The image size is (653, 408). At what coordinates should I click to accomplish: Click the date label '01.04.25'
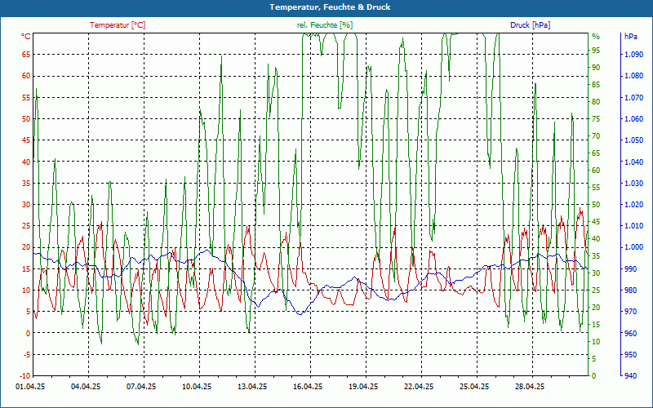coord(30,387)
